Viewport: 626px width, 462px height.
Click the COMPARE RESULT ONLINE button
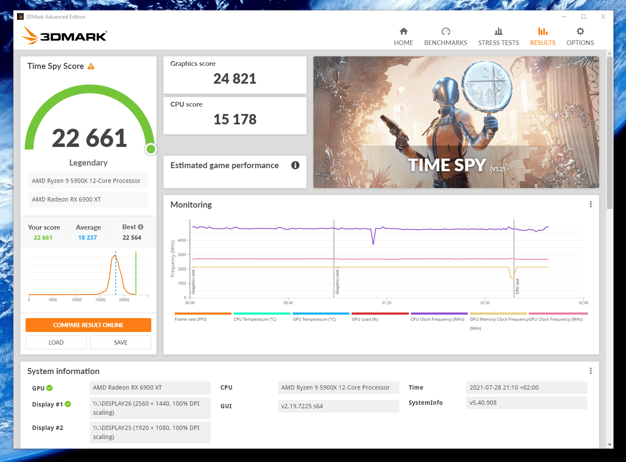click(88, 325)
